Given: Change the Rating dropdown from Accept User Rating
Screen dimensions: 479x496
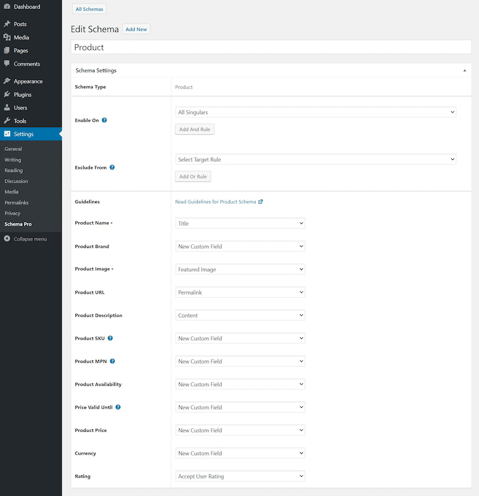Looking at the screenshot, I should click(239, 476).
